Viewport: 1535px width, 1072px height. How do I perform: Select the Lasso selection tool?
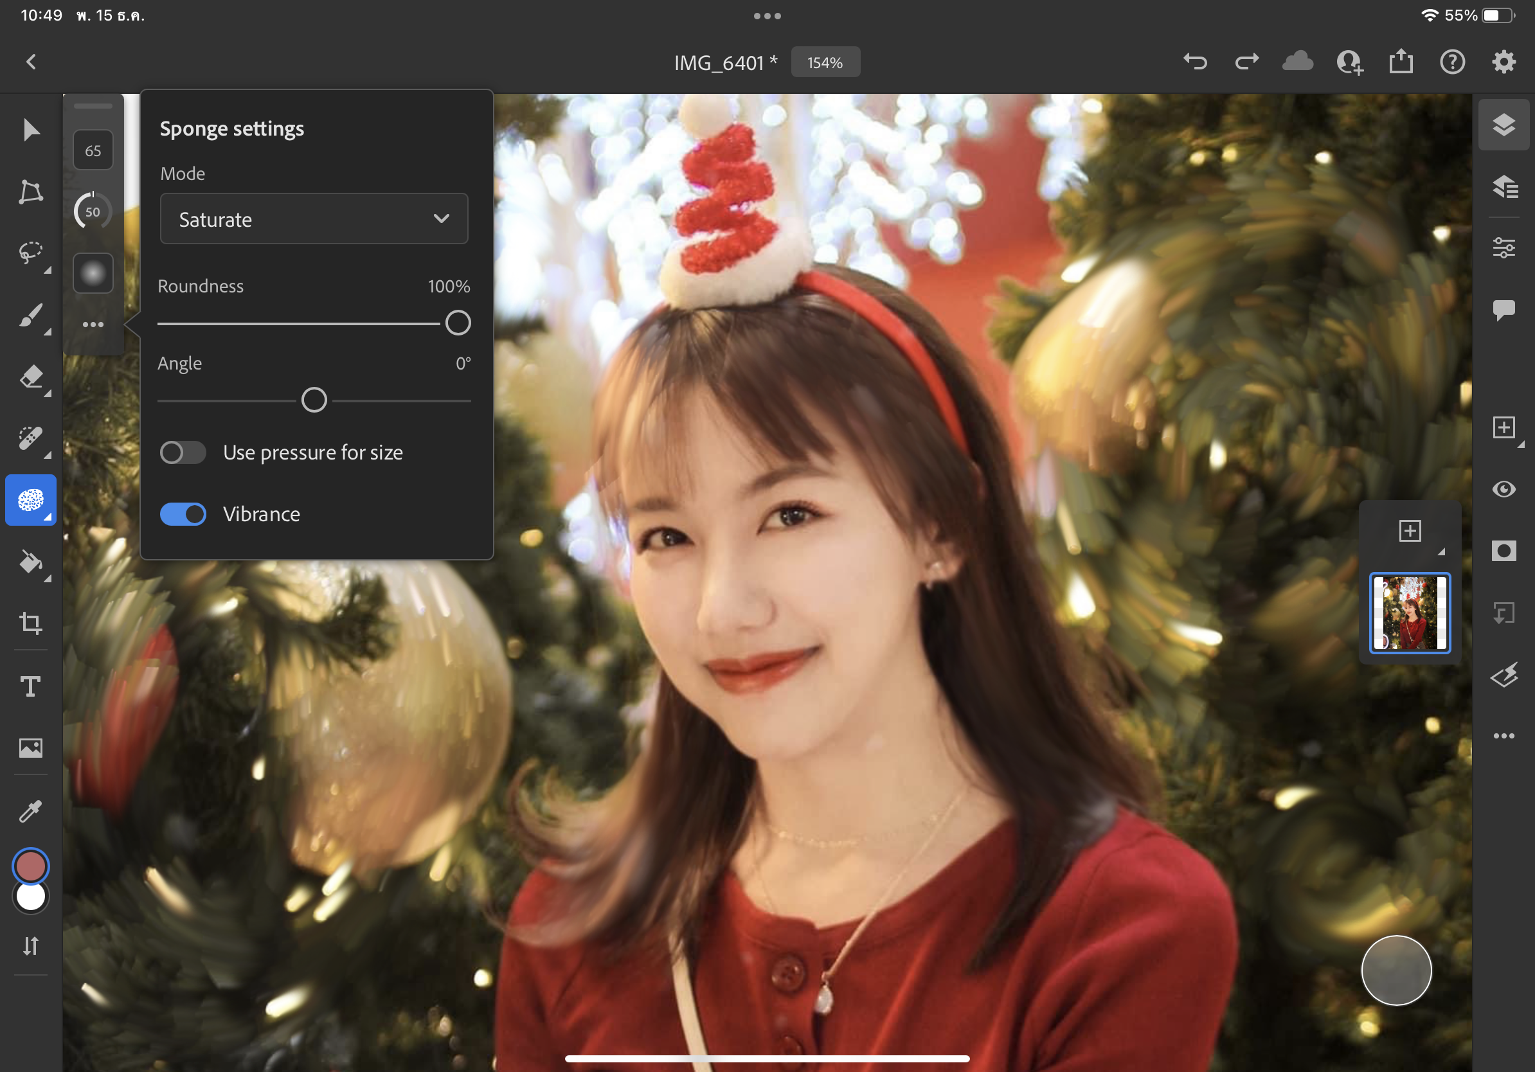point(31,253)
